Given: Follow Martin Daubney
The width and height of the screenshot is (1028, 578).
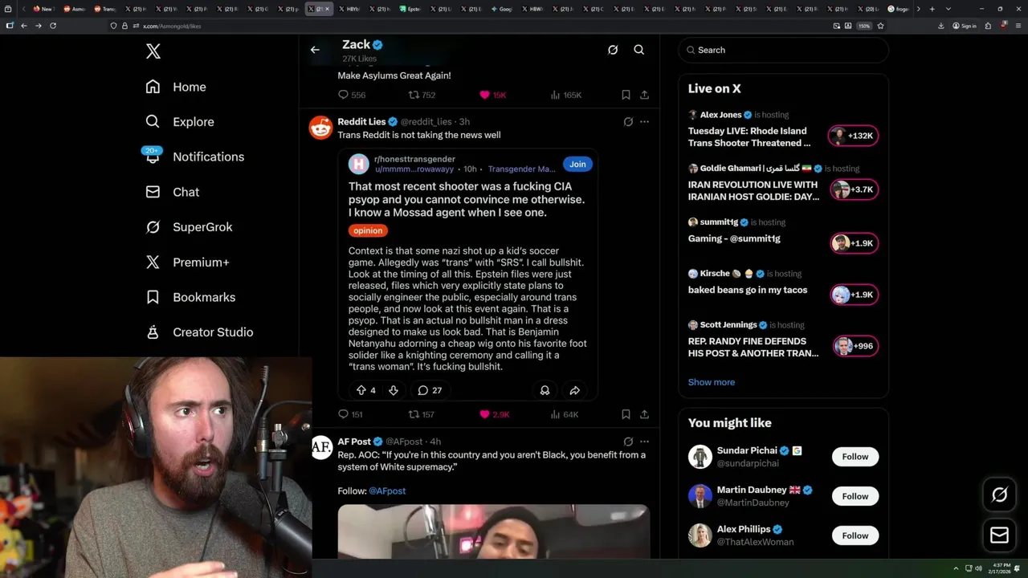Looking at the screenshot, I should (855, 496).
